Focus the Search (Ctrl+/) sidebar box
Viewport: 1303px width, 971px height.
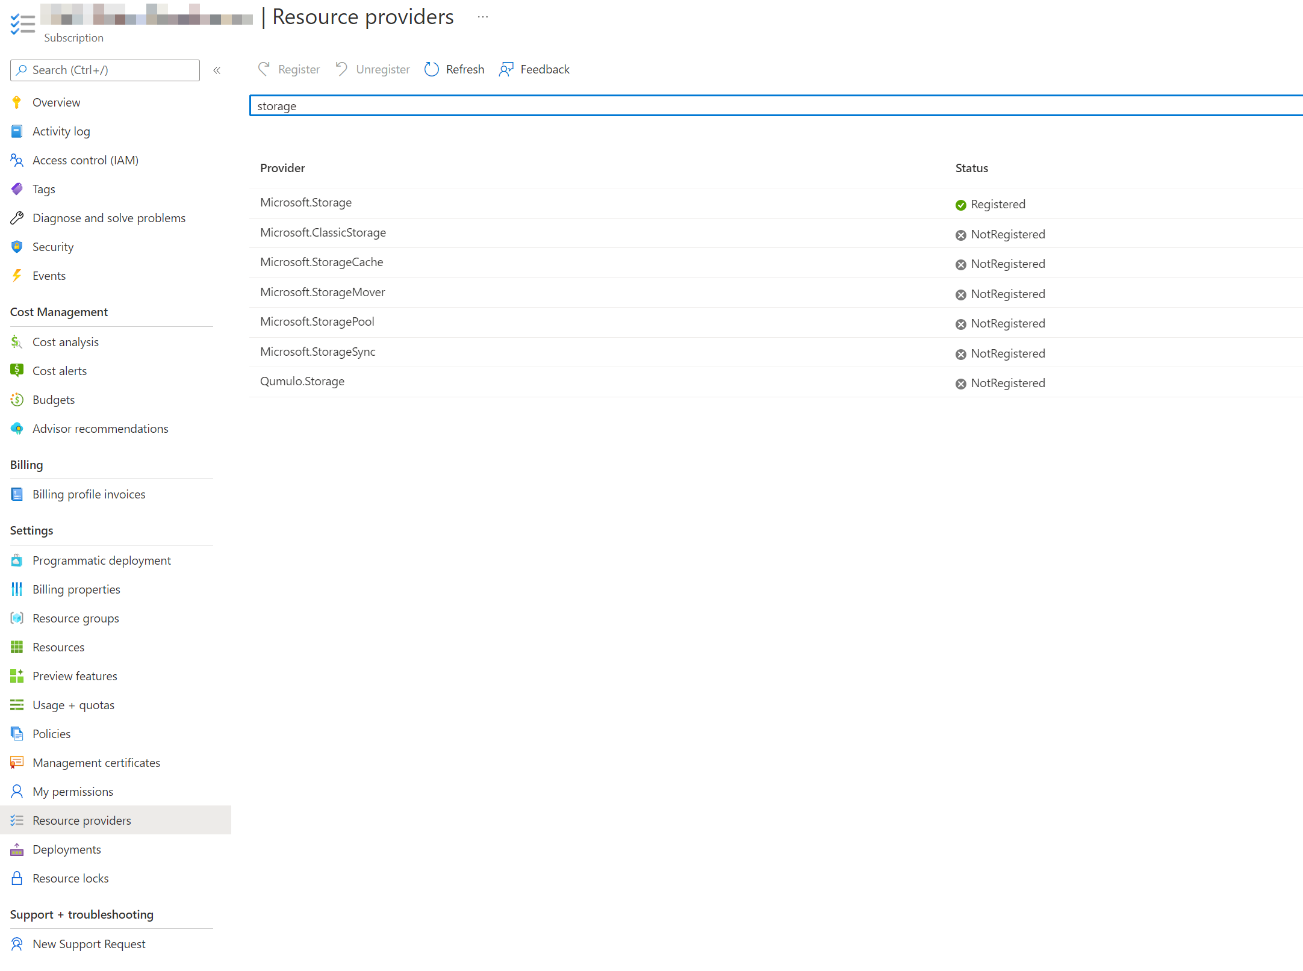pyautogui.click(x=105, y=70)
